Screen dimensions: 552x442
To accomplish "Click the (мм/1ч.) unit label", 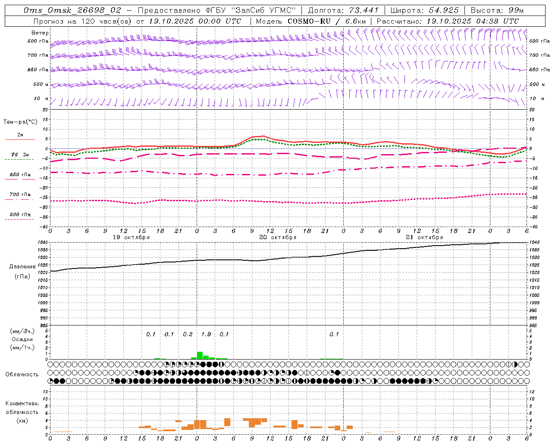I will (22, 347).
